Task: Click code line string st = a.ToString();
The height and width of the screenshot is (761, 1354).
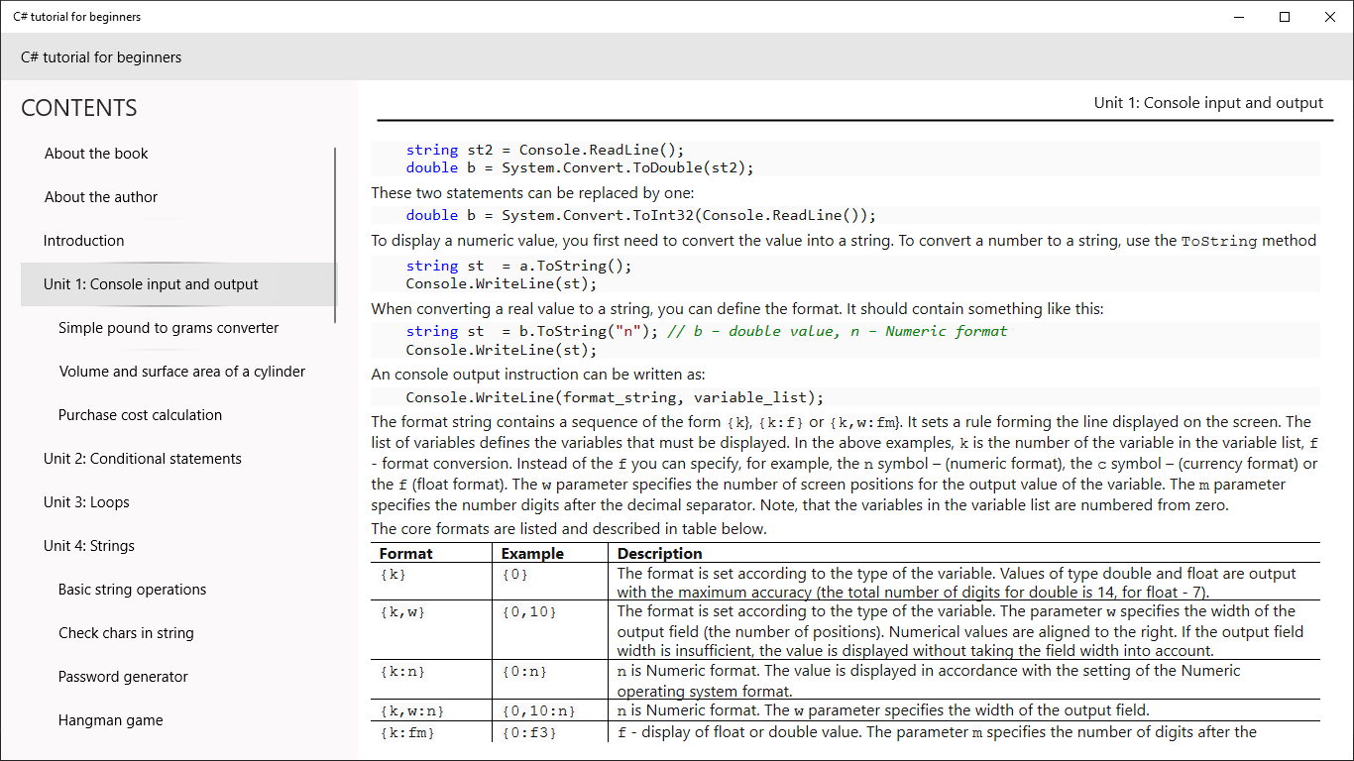Action: [518, 266]
